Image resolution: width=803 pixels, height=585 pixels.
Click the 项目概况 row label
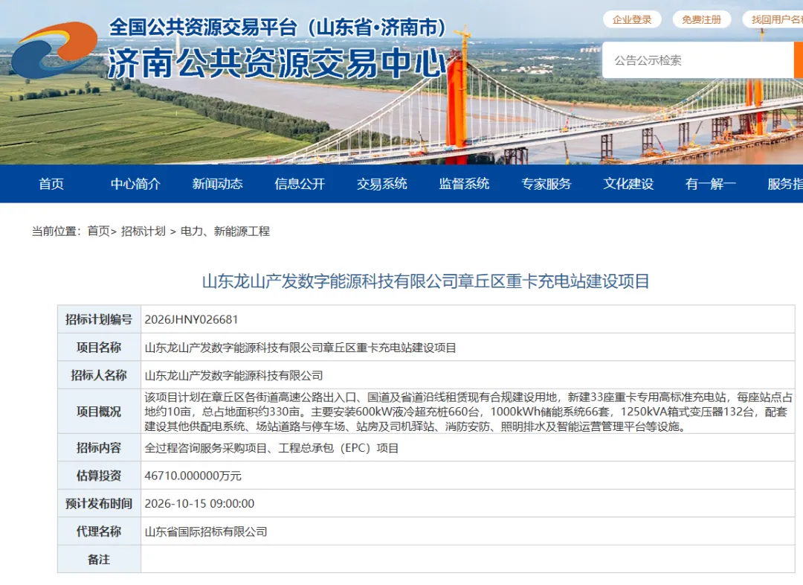click(x=99, y=412)
